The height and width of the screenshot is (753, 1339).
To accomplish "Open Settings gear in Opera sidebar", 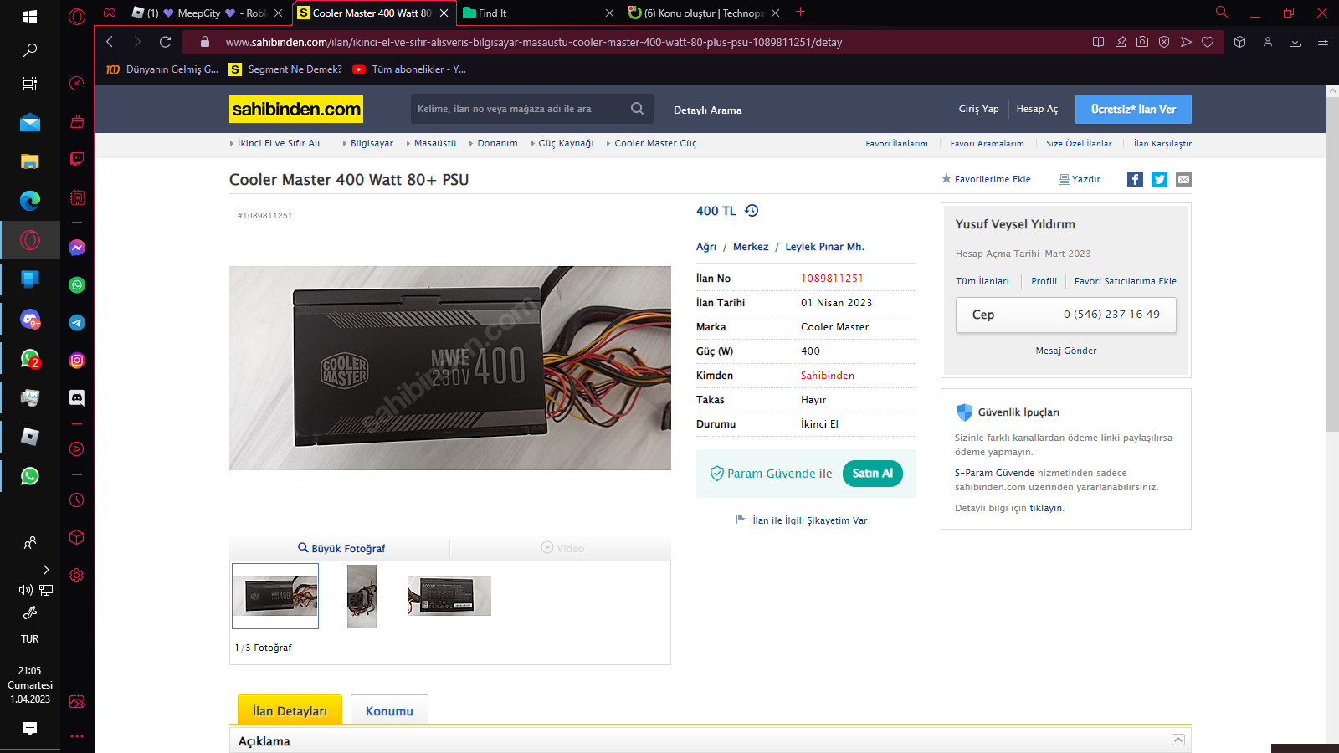I will (x=77, y=576).
